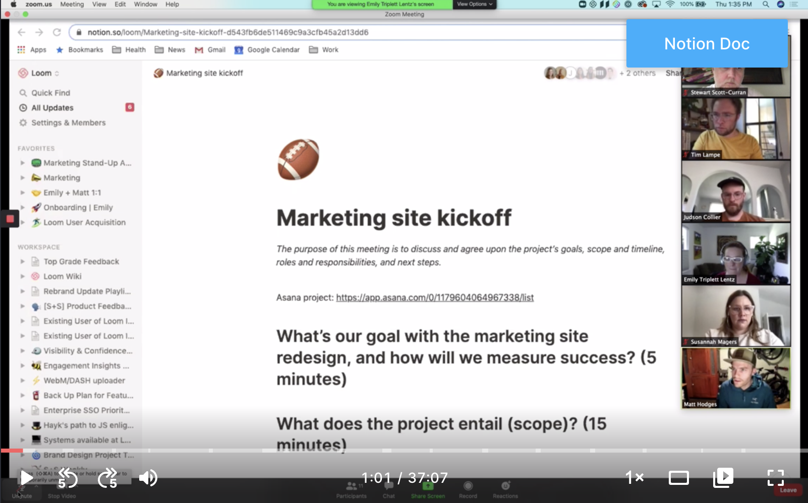The width and height of the screenshot is (808, 503).
Task: Unmute the microphone in Zoom
Action: (22, 491)
